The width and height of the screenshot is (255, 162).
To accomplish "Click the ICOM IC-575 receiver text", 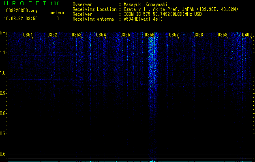I will [x=163, y=14].
